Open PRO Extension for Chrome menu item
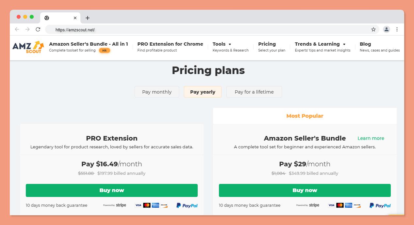 tap(170, 44)
